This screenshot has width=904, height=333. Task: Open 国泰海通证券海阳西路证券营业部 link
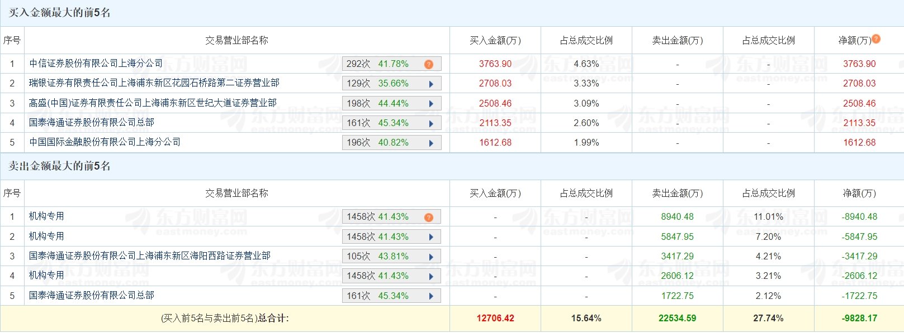pyautogui.click(x=150, y=256)
